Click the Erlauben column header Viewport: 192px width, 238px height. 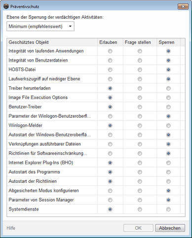[x=110, y=42]
